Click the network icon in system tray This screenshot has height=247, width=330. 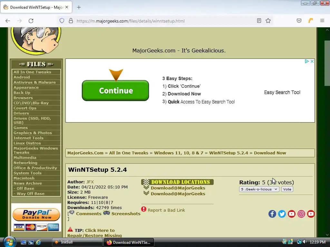[x=299, y=242]
